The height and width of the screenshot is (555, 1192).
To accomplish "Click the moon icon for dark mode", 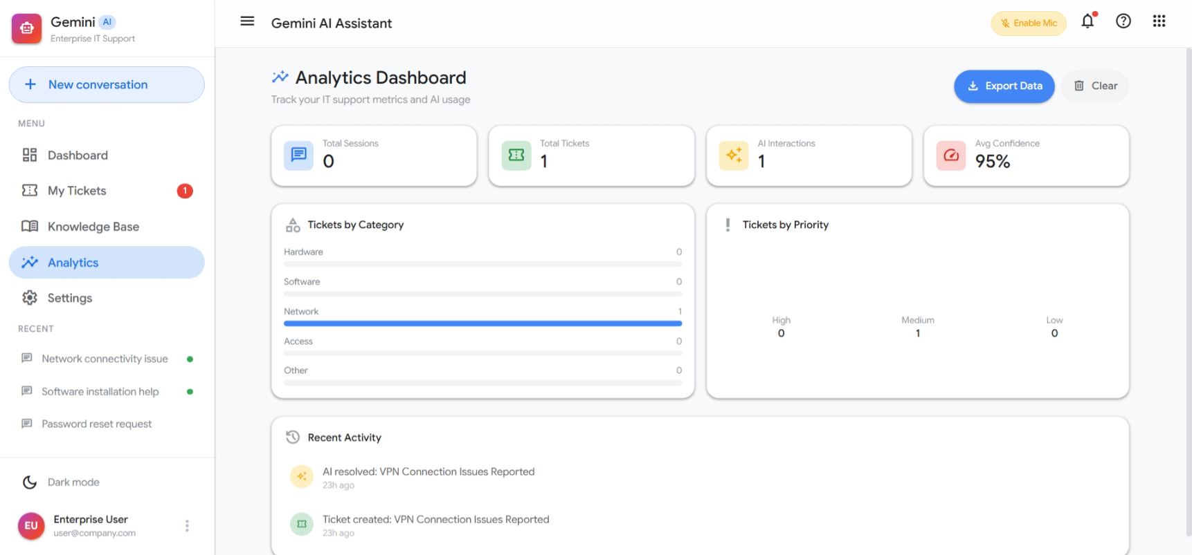I will coord(30,482).
